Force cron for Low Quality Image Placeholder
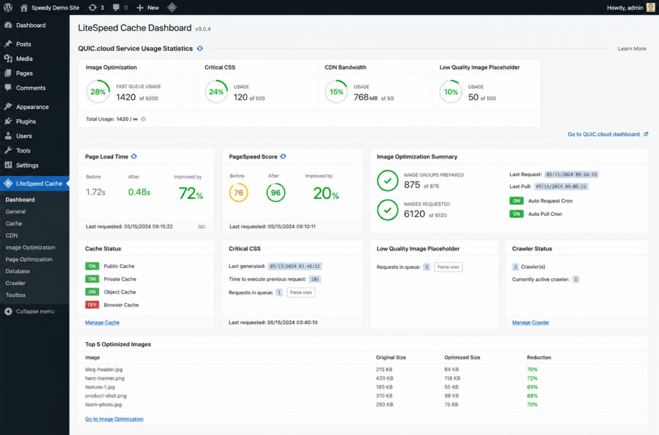659x435 pixels. 449,267
